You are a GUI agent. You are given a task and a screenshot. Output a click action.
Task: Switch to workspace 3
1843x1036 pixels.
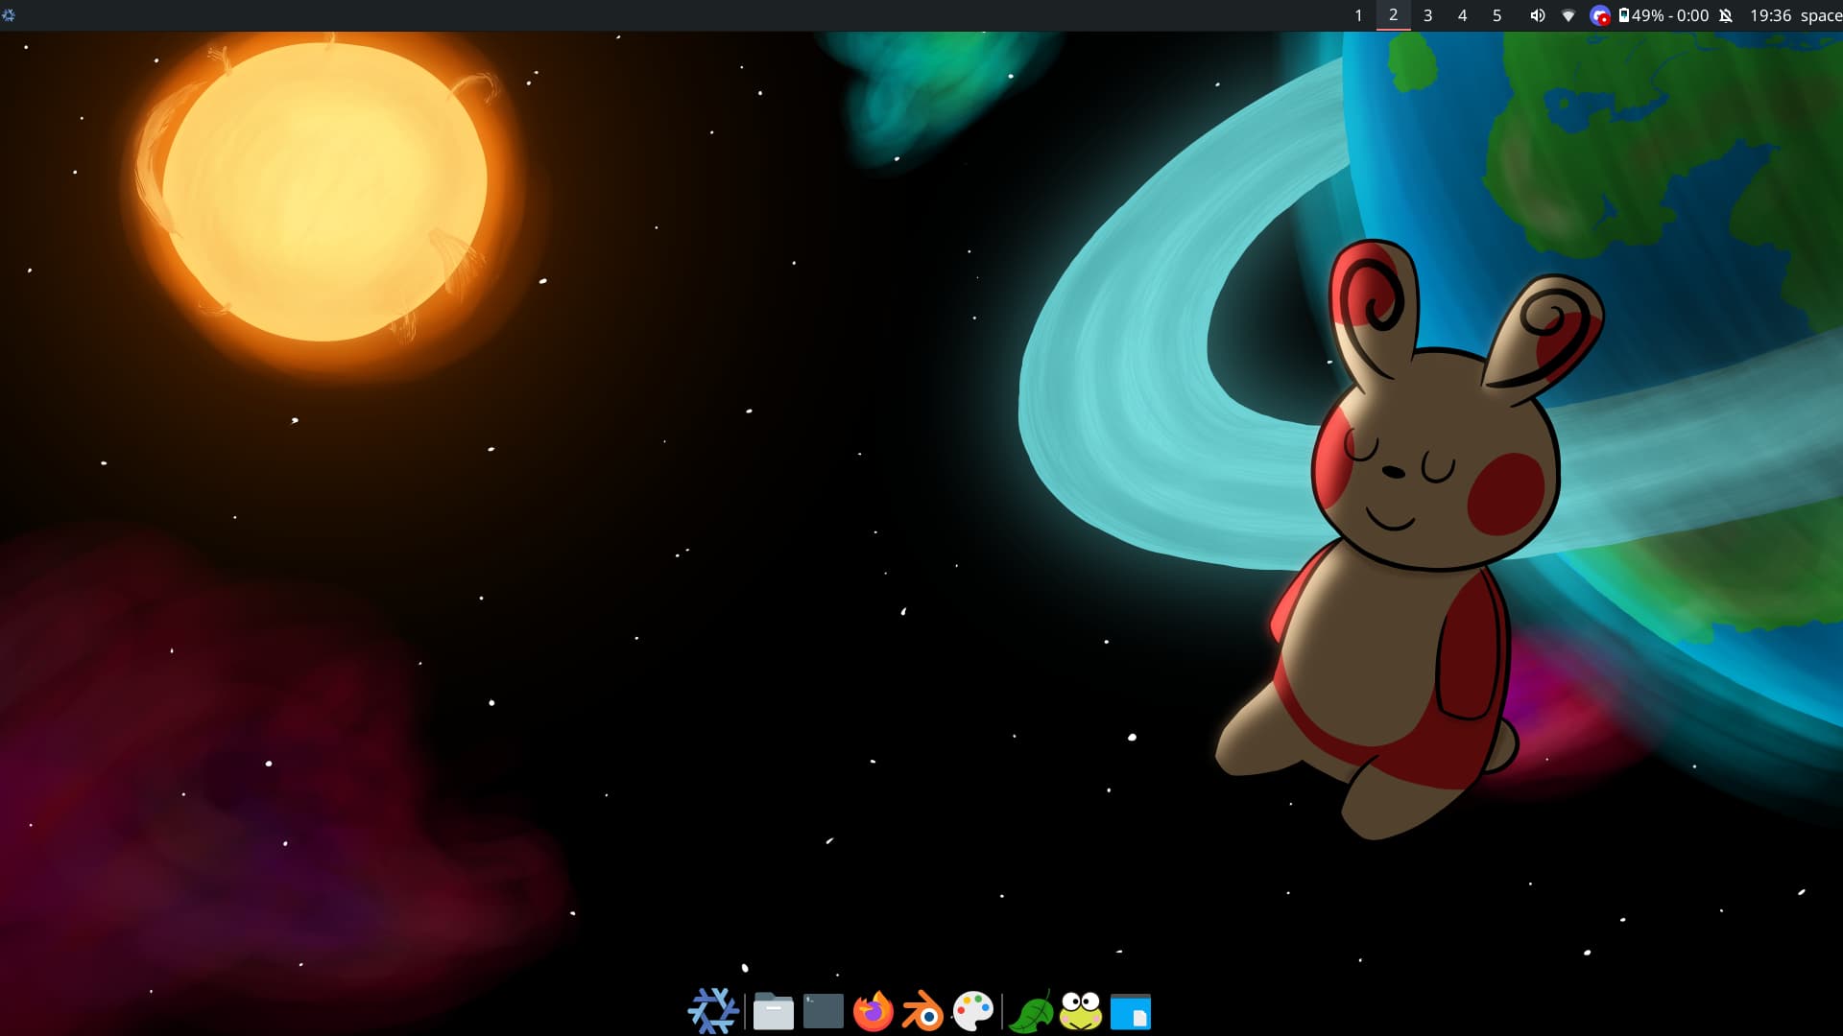(1427, 15)
